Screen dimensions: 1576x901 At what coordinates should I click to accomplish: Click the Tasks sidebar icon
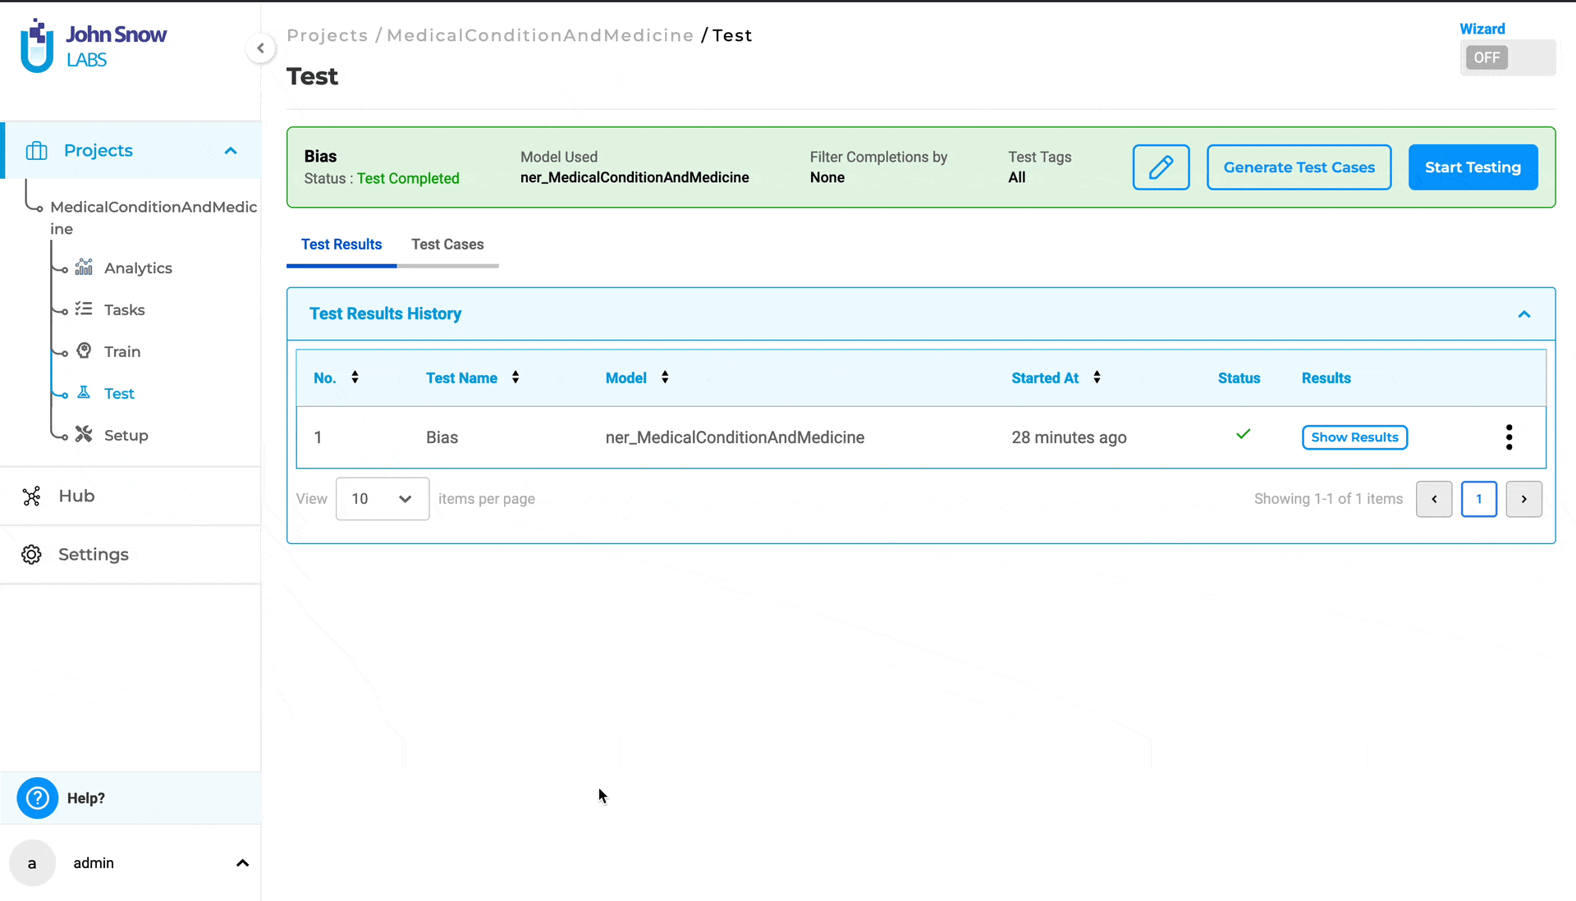pos(84,309)
